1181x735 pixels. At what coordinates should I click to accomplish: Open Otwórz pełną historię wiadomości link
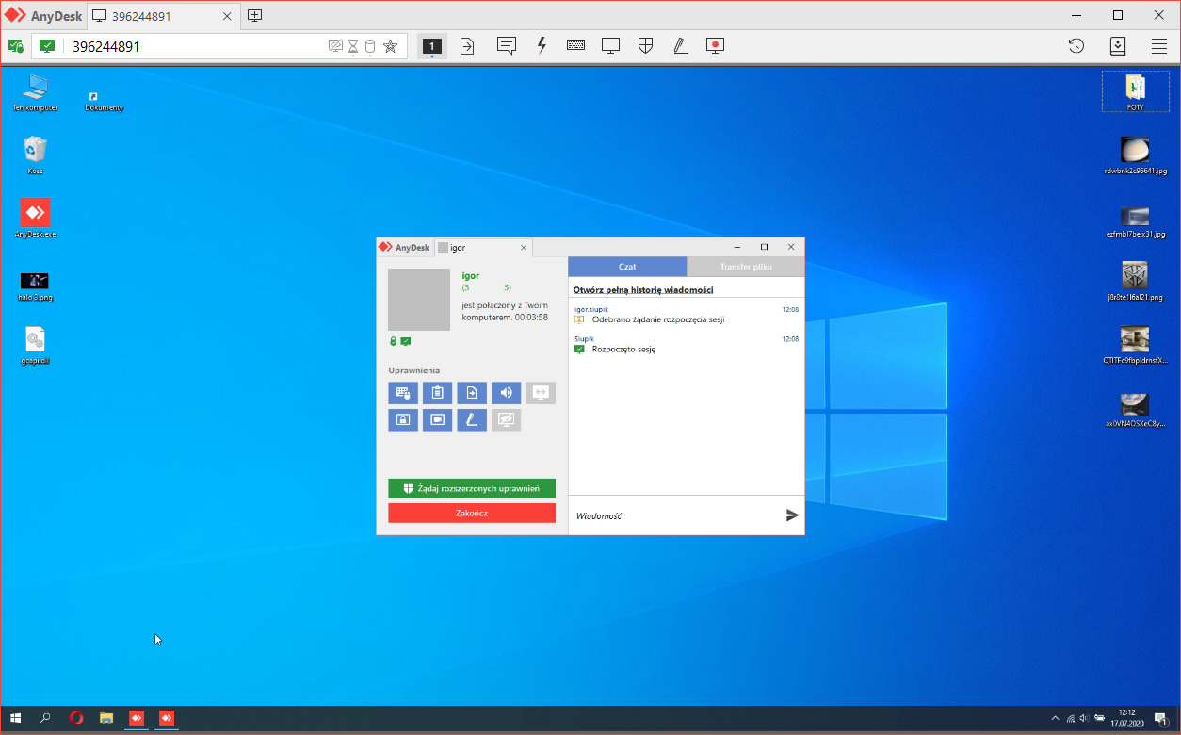tap(643, 289)
